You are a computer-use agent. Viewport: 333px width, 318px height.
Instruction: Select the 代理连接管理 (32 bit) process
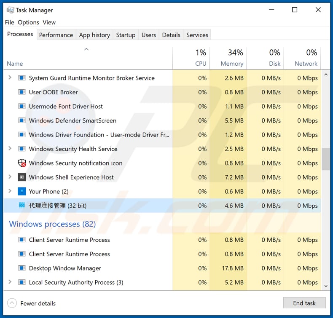point(162,206)
